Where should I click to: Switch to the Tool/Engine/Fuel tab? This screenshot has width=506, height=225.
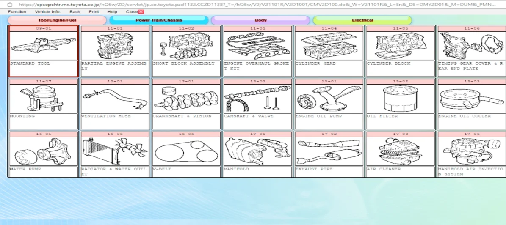tap(57, 20)
